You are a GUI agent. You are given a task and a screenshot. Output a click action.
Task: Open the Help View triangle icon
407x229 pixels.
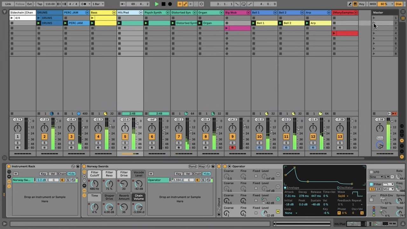point(4,224)
